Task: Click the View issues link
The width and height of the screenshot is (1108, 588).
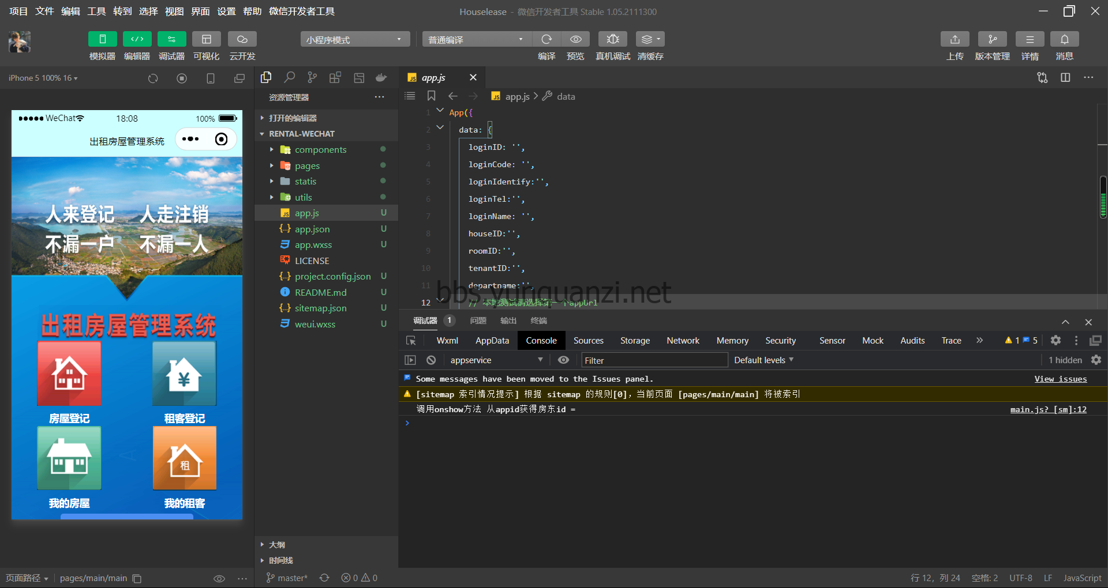Action: (x=1060, y=379)
